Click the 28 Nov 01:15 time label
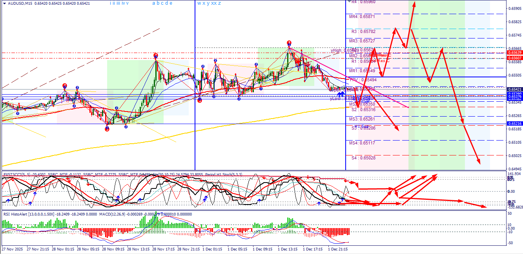The image size is (523, 254). click(64, 249)
